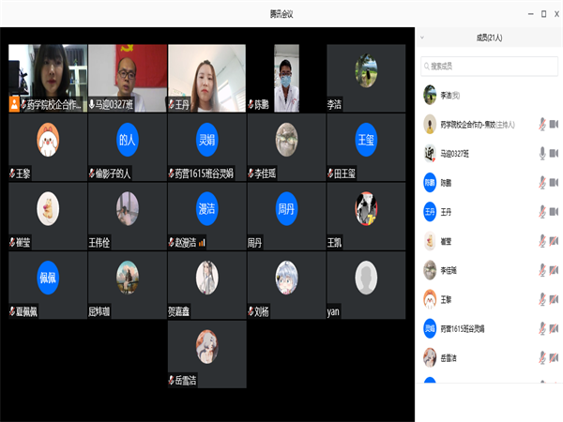The width and height of the screenshot is (563, 422).
Task: Click the microphone icon beside 马迎0327班 in members list
Action: coord(541,153)
